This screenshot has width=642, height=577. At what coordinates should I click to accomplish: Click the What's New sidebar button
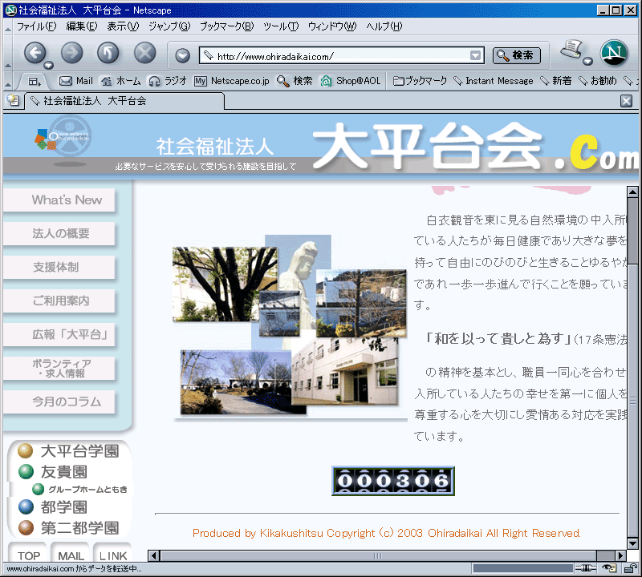(59, 200)
